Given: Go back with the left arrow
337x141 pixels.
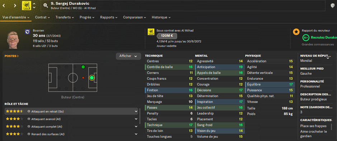Looking at the screenshot, I should pyautogui.click(x=4, y=6).
